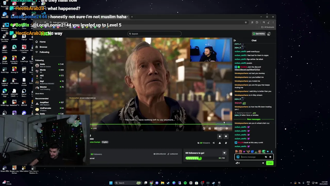The height and width of the screenshot is (186, 330).
Task: Open Stream Deck desktop icon
Action: pos(5,169)
